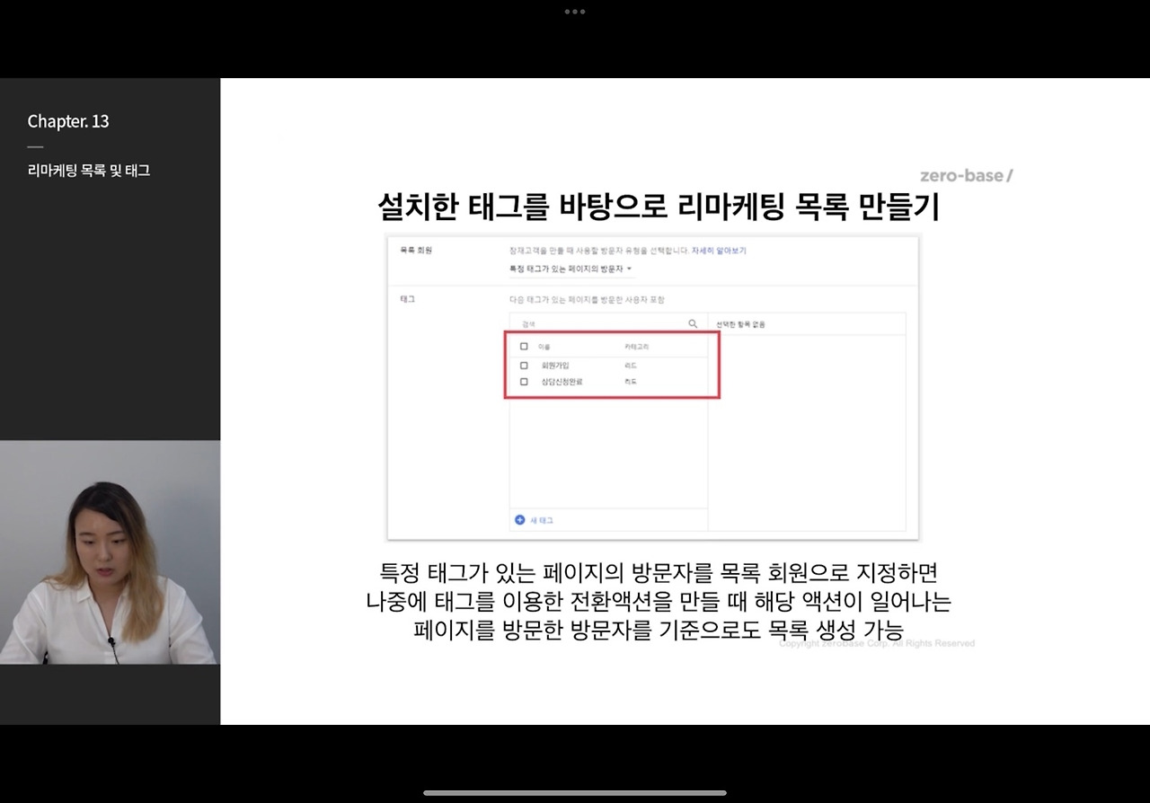Tick the 상담신청완료 tag checkbox
Screen dimensions: 1150x803
[524, 382]
